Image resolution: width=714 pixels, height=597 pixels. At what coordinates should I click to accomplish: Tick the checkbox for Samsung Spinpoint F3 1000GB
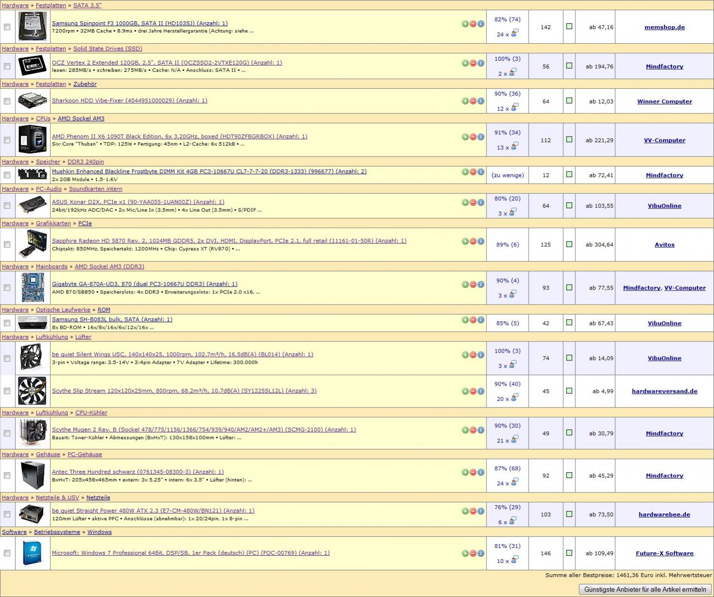[x=7, y=27]
